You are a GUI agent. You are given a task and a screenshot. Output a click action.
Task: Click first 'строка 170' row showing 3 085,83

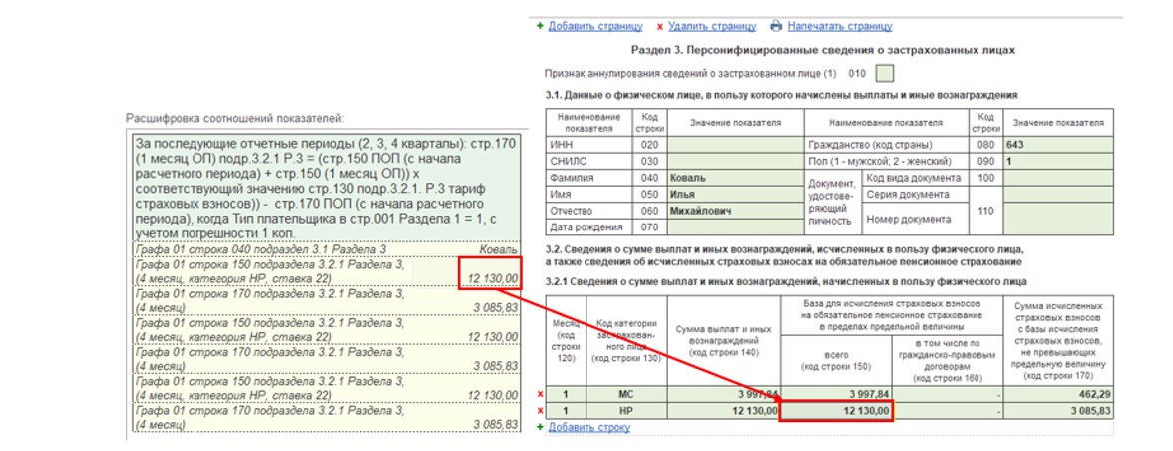pos(325,300)
